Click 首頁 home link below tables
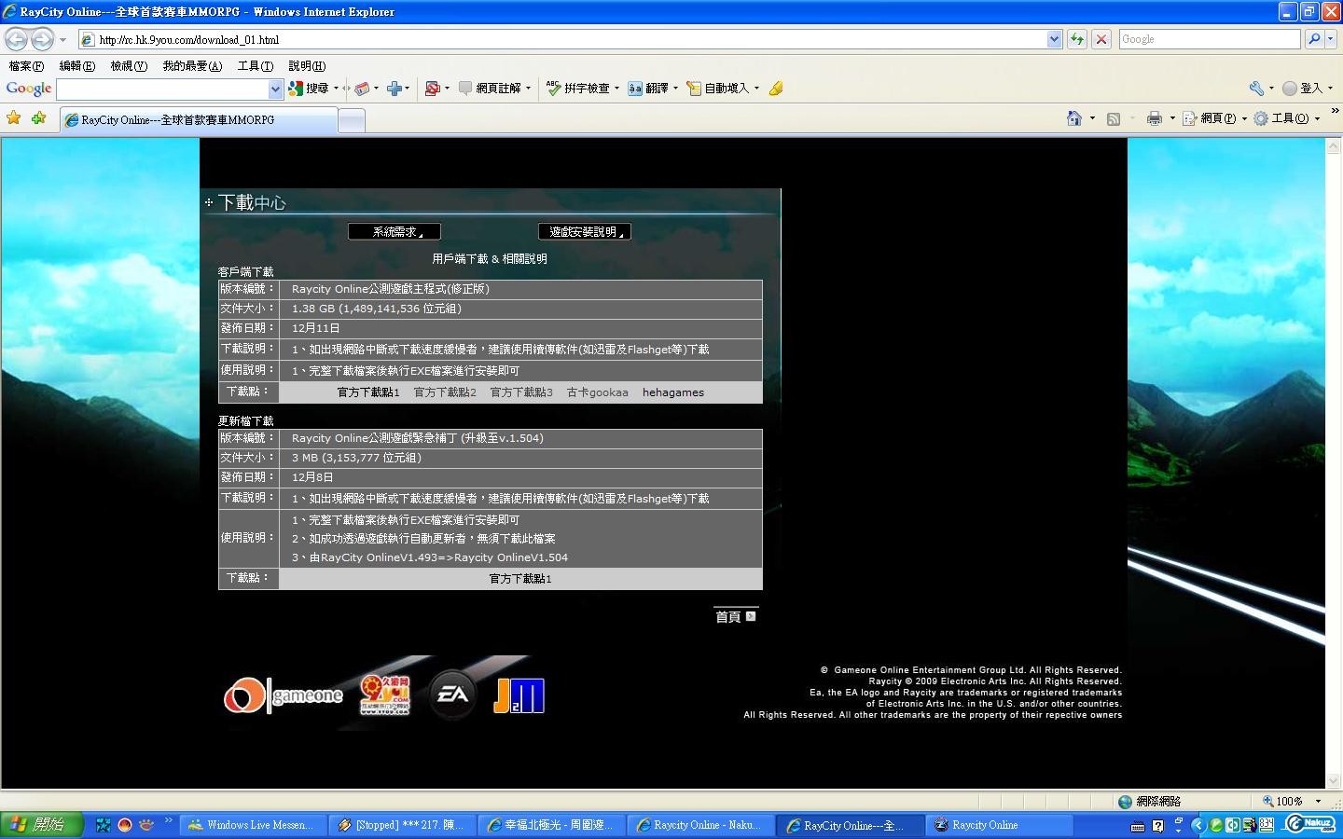The width and height of the screenshot is (1343, 839). click(x=735, y=616)
